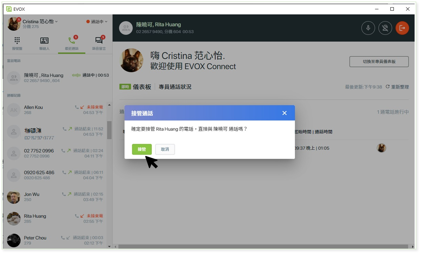The image size is (421, 254).
Task: Open 0920 625 486 call record
Action: [56, 175]
